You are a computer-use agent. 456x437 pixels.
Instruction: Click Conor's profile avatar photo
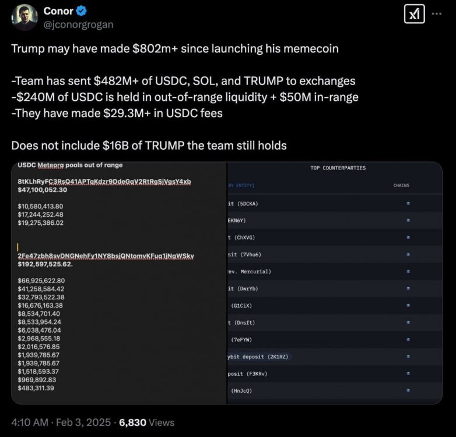click(24, 17)
